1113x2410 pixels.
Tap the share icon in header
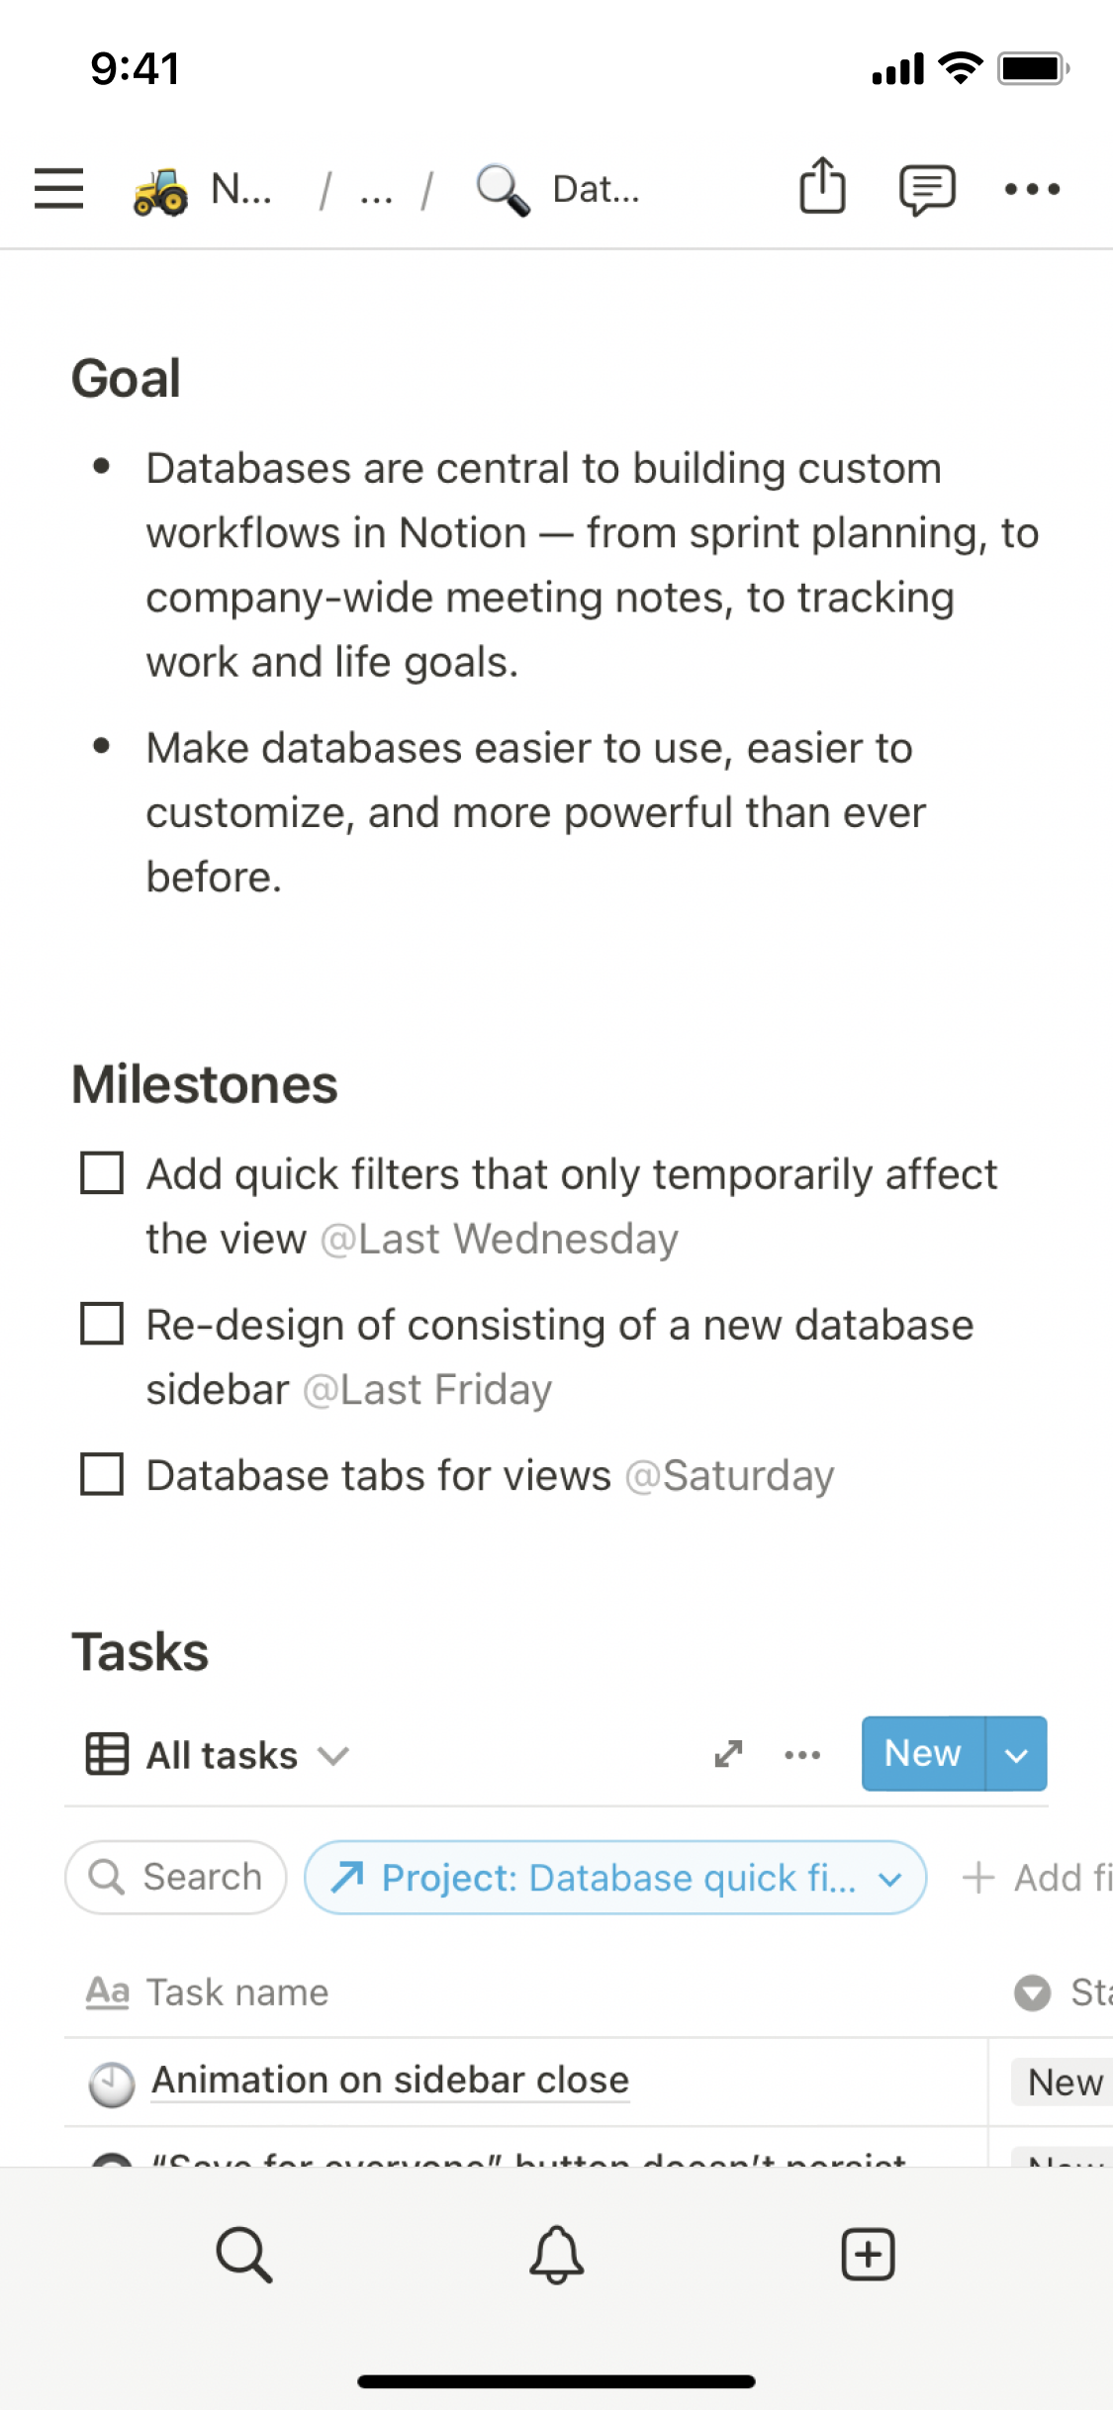[822, 186]
